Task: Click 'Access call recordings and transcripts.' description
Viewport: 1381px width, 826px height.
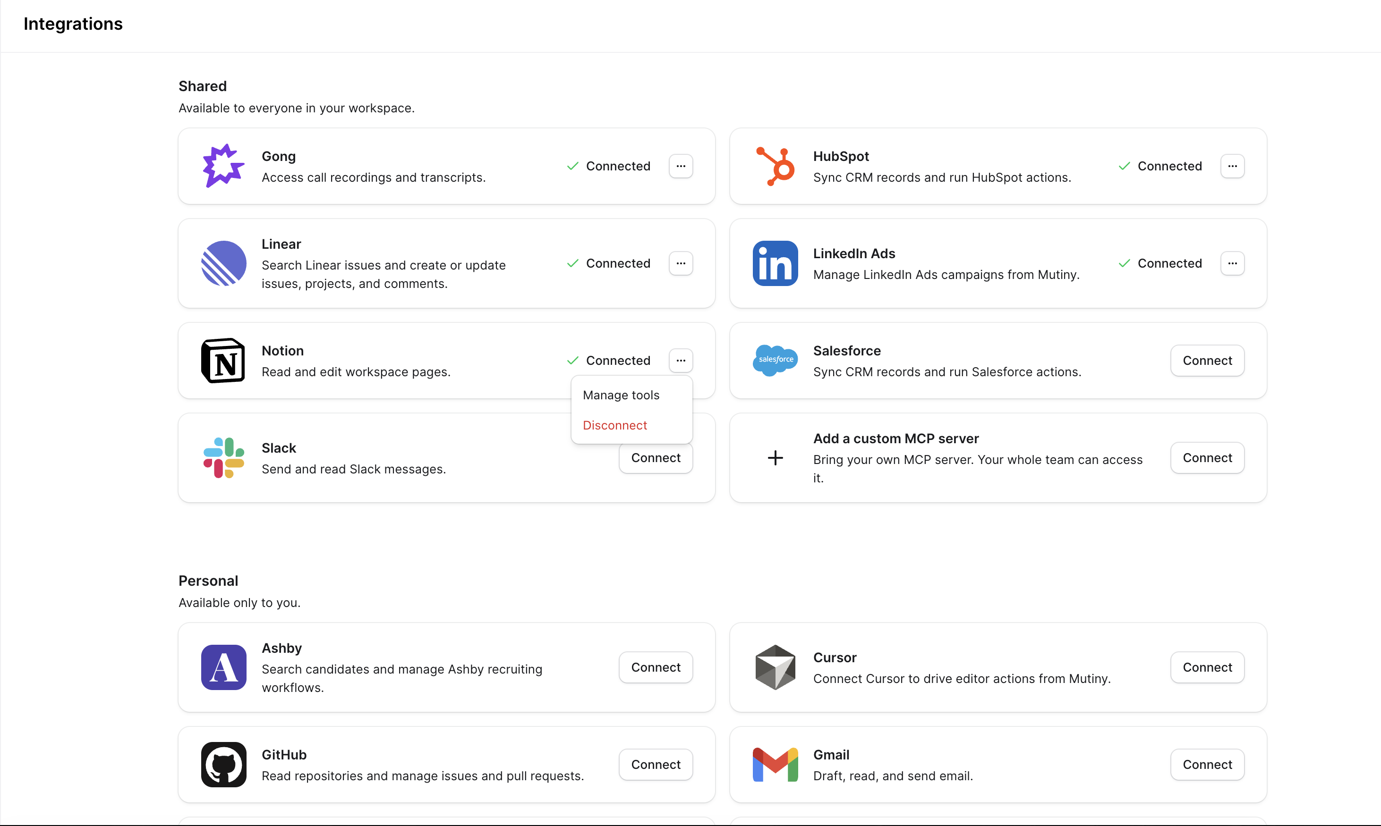Action: [374, 177]
